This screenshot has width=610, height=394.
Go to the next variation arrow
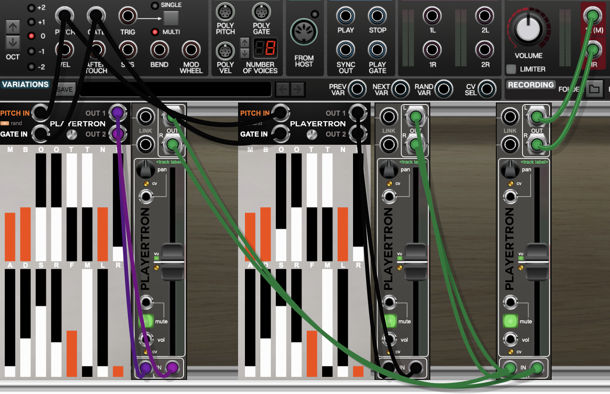coord(297,90)
